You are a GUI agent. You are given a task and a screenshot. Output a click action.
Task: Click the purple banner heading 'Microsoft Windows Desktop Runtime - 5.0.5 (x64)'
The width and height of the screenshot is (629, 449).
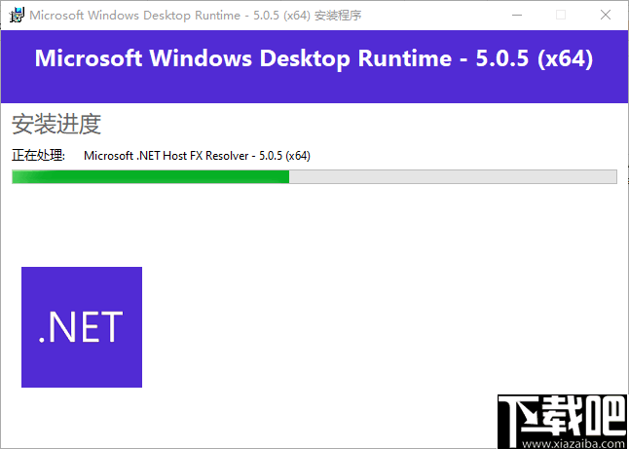coord(314,58)
